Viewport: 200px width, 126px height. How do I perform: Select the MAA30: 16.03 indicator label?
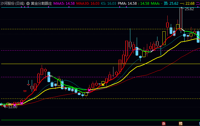coord(88,4)
